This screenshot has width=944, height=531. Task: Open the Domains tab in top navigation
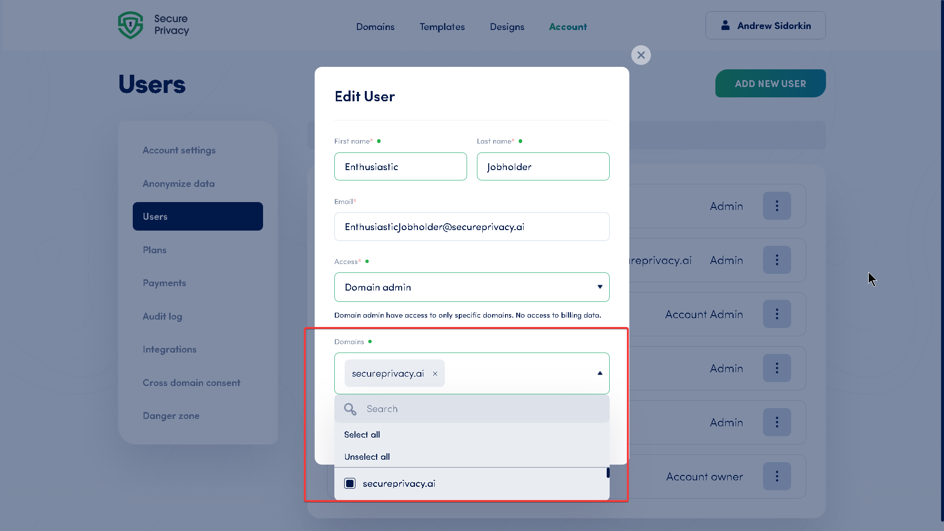pos(375,27)
